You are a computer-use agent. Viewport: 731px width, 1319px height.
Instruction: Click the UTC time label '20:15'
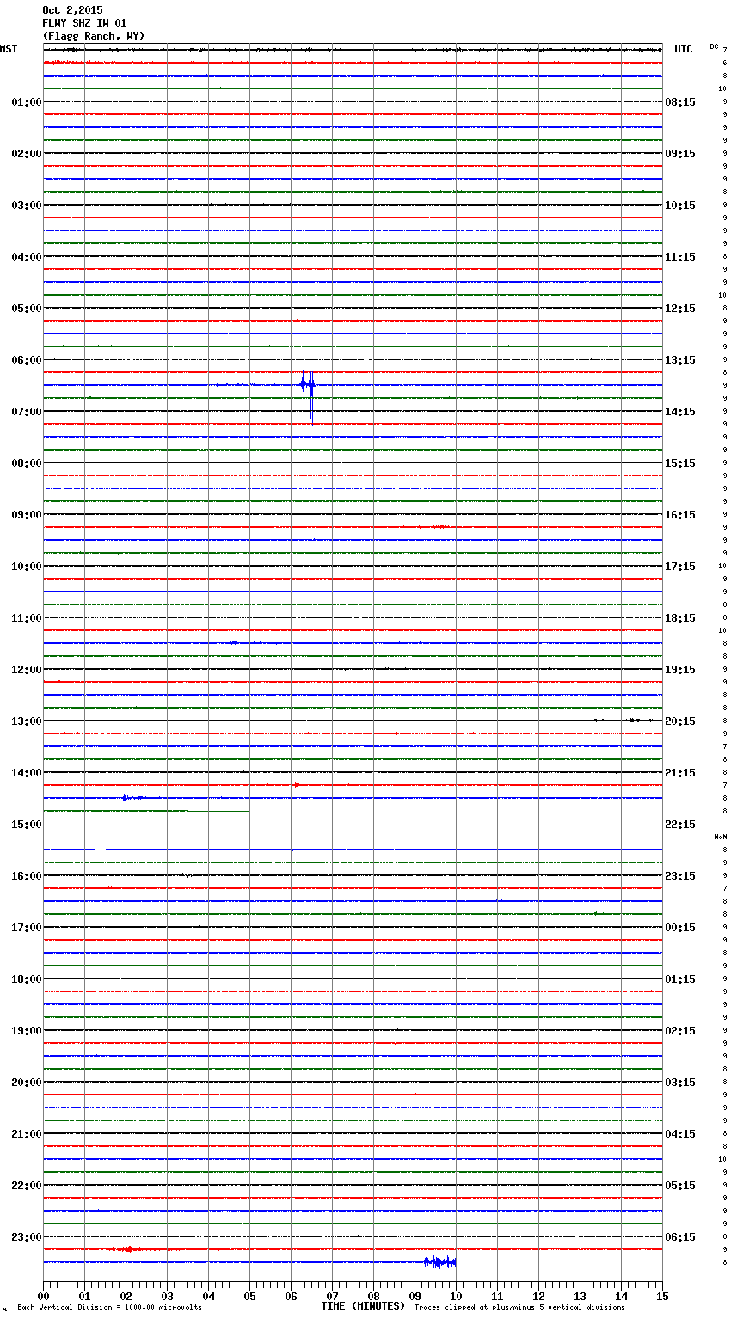pos(680,721)
